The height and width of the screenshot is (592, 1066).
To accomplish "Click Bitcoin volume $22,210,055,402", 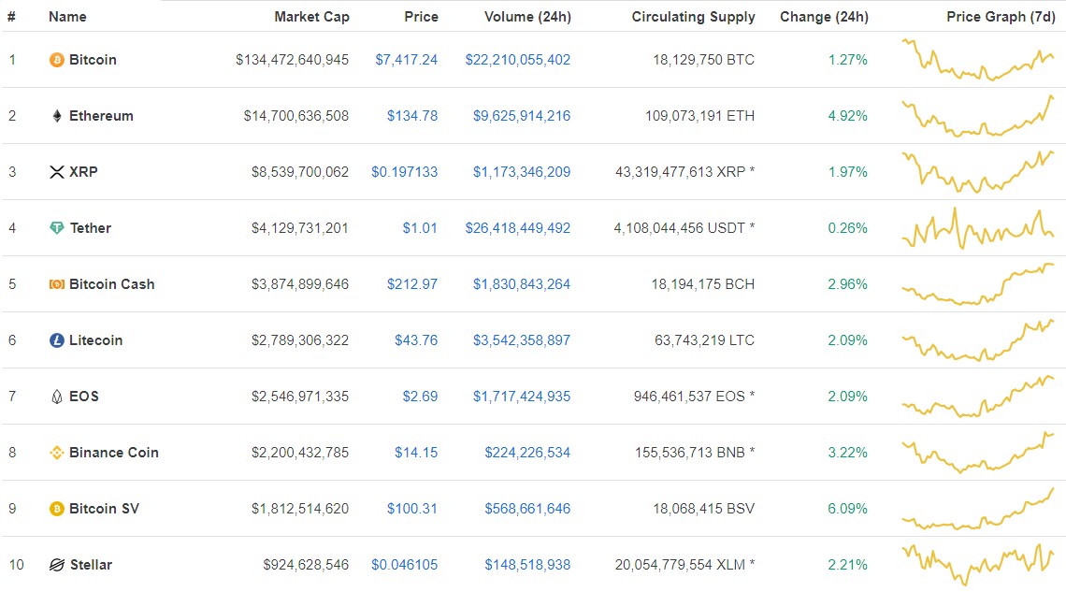I will [518, 60].
